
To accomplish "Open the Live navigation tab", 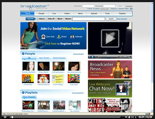I will [54, 14].
